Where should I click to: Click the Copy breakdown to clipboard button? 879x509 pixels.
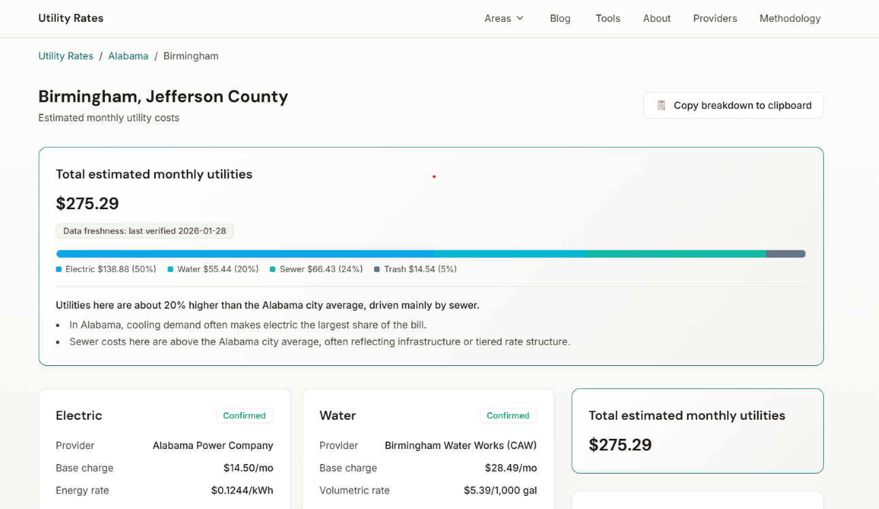tap(733, 105)
